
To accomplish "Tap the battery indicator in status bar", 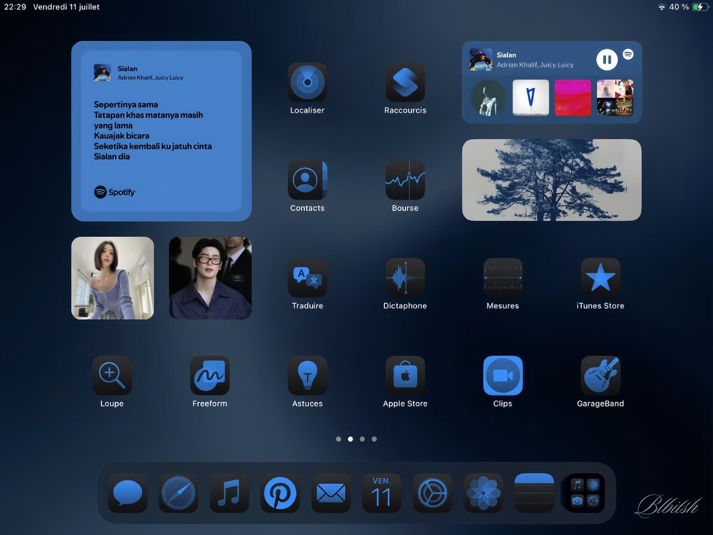I will (701, 7).
